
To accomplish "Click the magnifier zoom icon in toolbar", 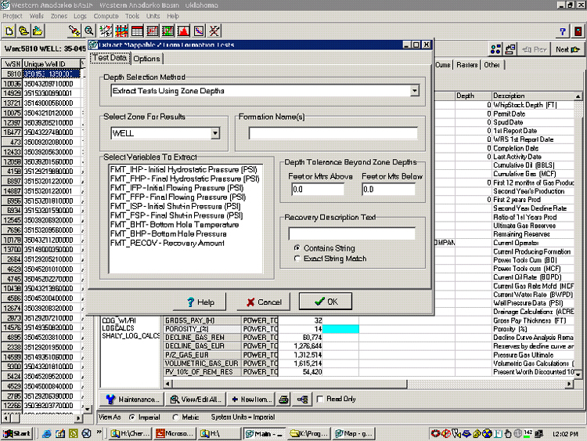I will 90,31.
